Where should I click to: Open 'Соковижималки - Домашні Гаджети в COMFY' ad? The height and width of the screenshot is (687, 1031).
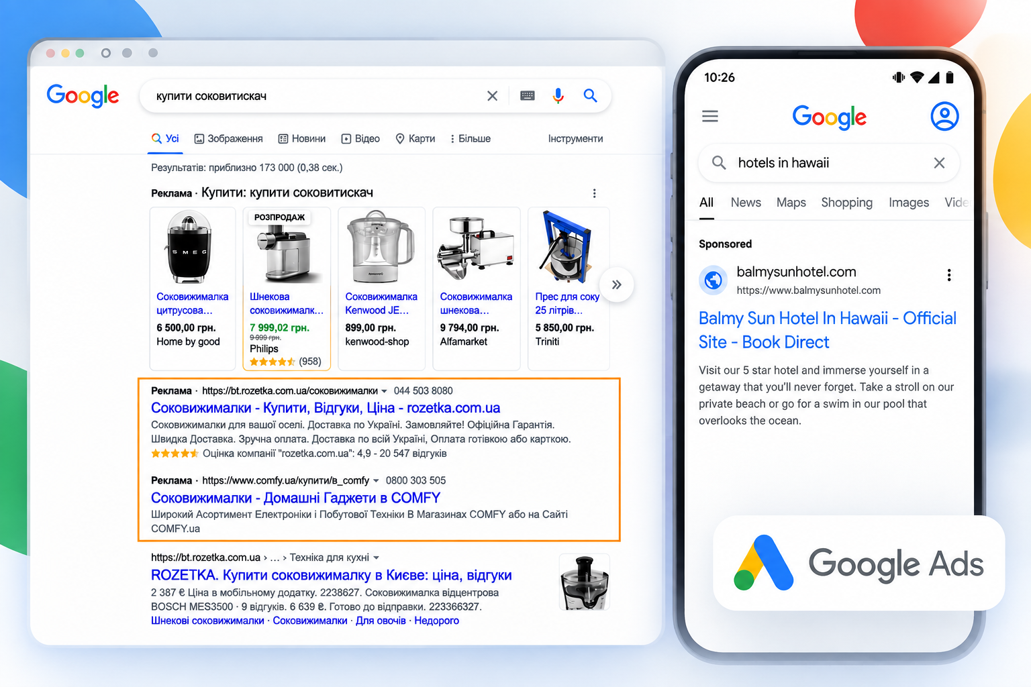(295, 498)
